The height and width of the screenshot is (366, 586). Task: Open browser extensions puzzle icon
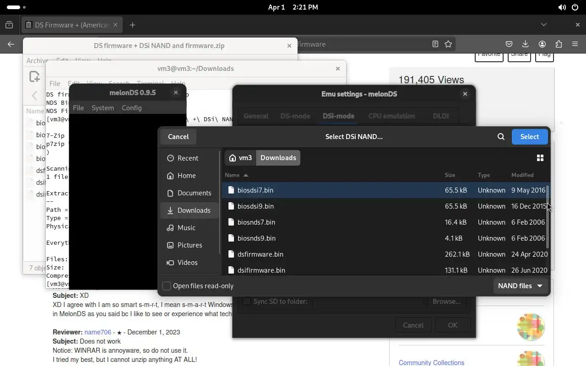(x=559, y=44)
